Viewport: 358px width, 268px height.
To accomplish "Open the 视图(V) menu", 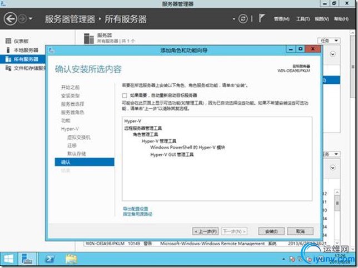I will (322, 19).
